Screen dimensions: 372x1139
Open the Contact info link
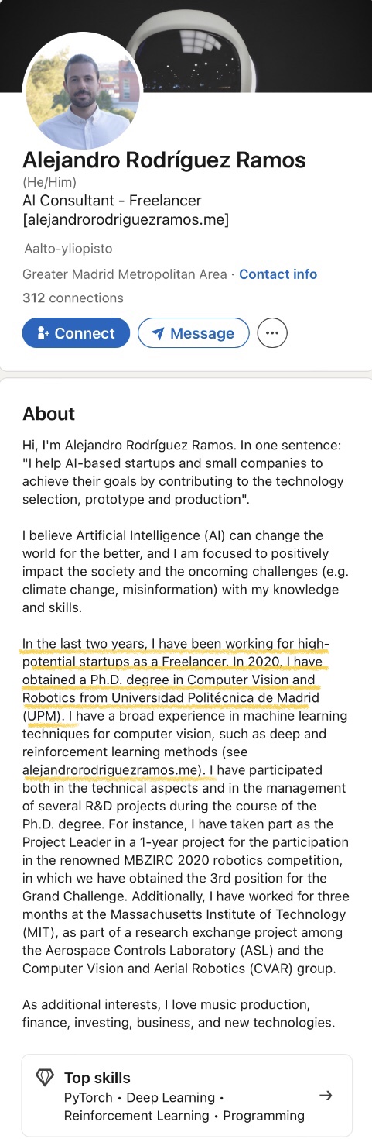[278, 274]
